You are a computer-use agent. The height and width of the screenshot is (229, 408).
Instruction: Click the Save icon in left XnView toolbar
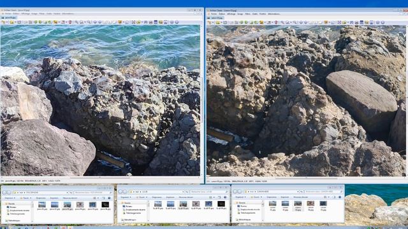pos(19,22)
